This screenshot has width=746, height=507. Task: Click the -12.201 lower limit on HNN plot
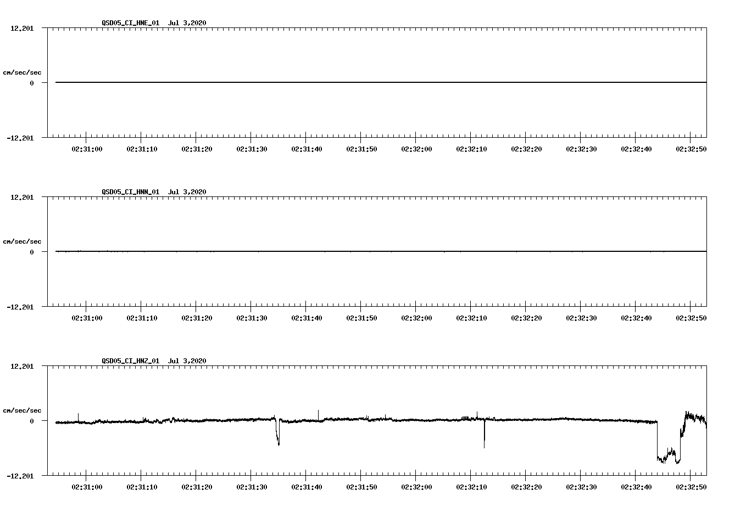click(20, 307)
